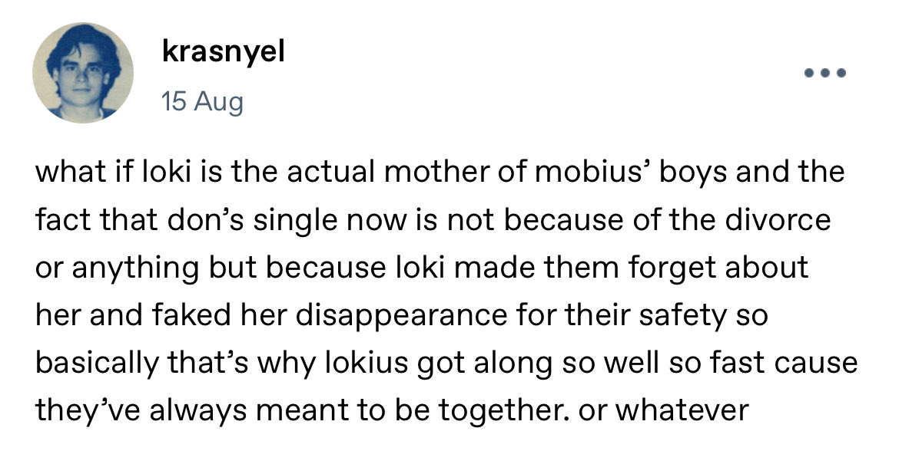The height and width of the screenshot is (451, 899).
Task: Select the word "anything" in the third line
Action: (134, 268)
